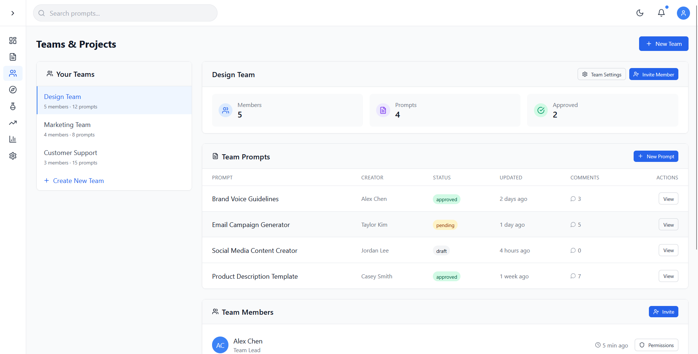Click the COMMENTS column header

tap(585, 178)
